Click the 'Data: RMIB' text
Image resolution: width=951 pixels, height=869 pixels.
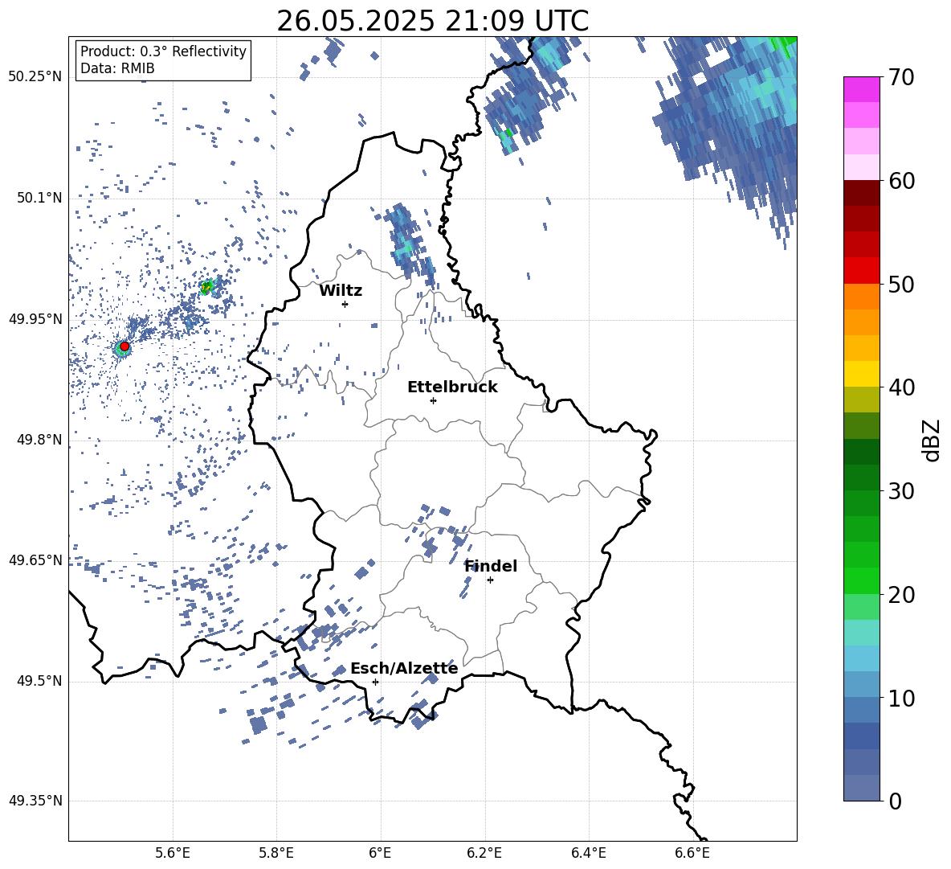tap(117, 68)
